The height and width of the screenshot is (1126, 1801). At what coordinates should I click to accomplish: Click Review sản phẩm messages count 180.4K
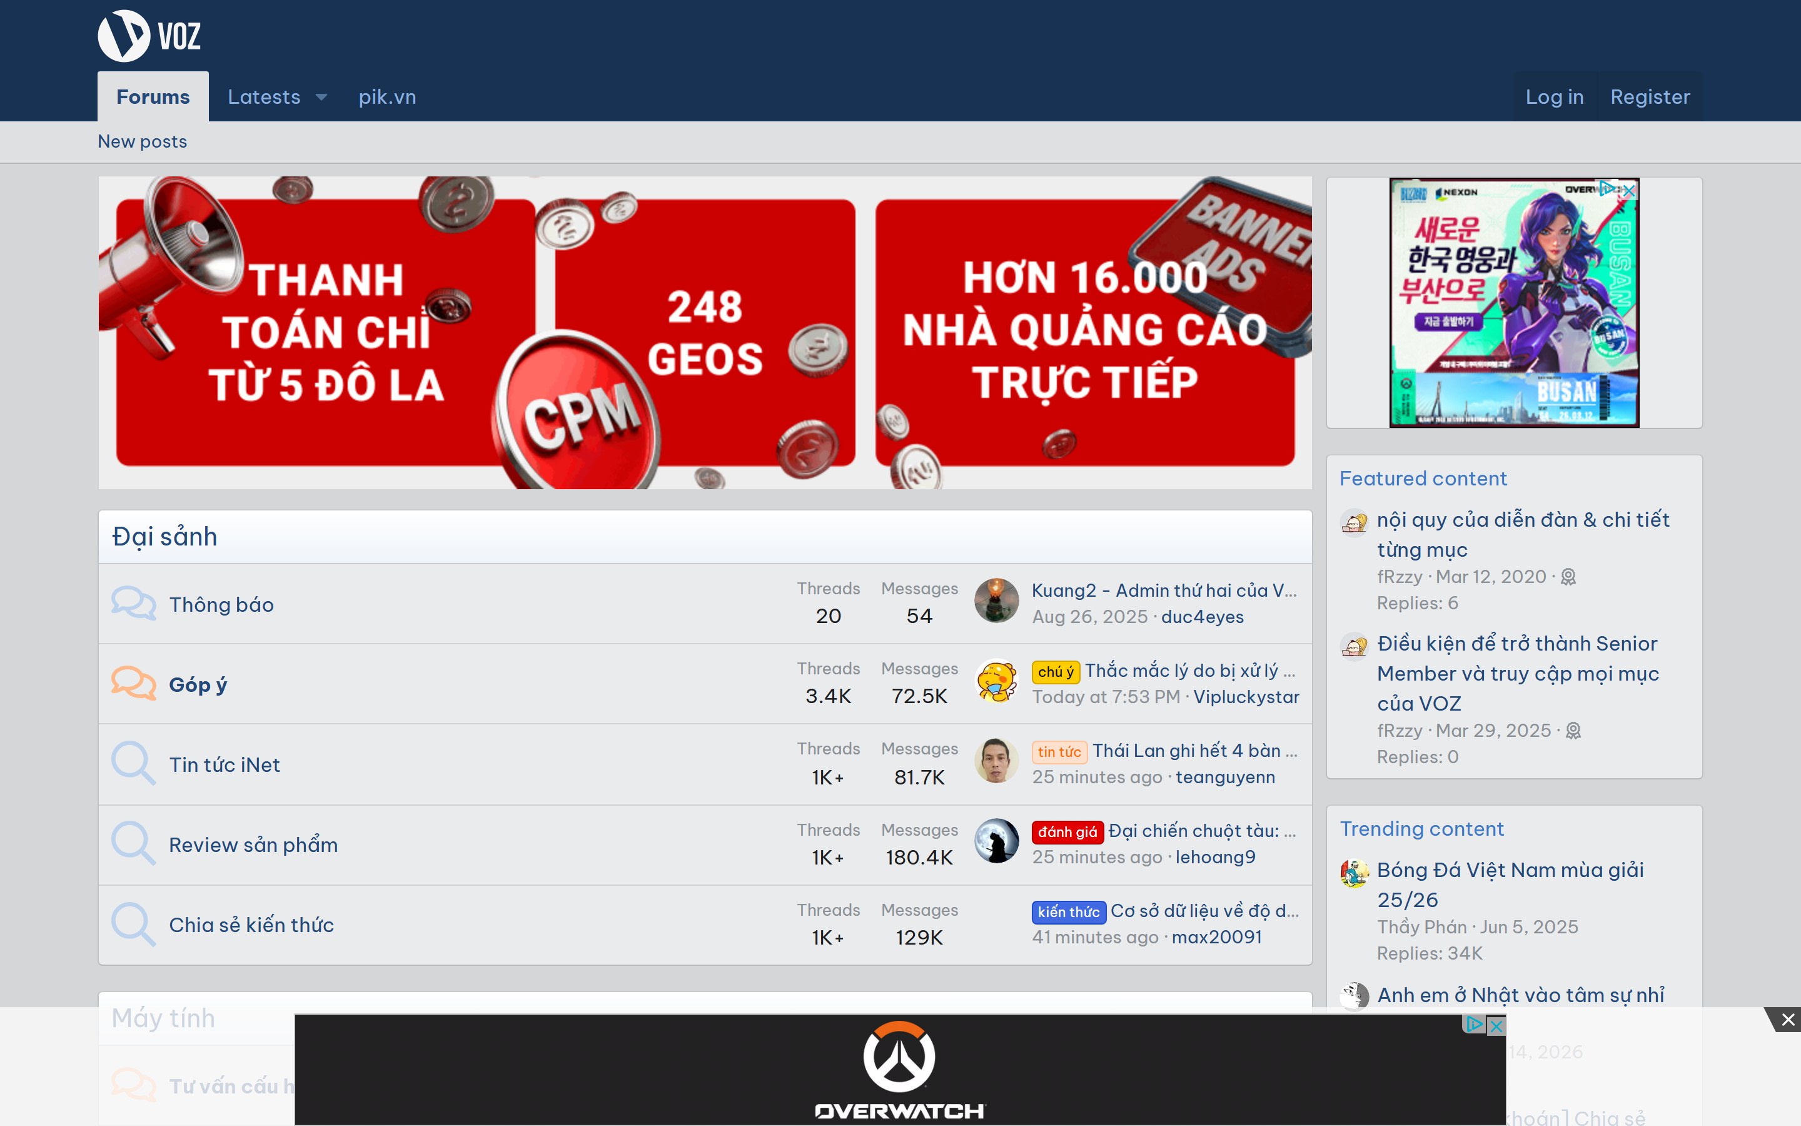(x=919, y=858)
